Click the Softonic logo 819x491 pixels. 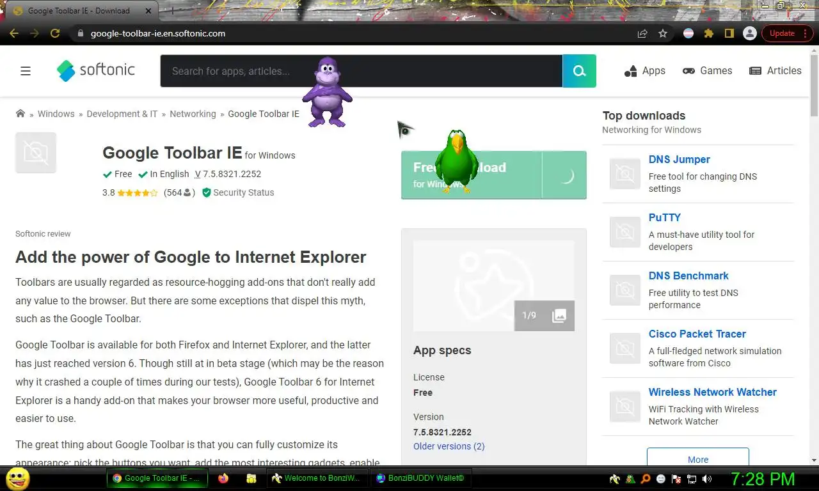[x=96, y=70]
